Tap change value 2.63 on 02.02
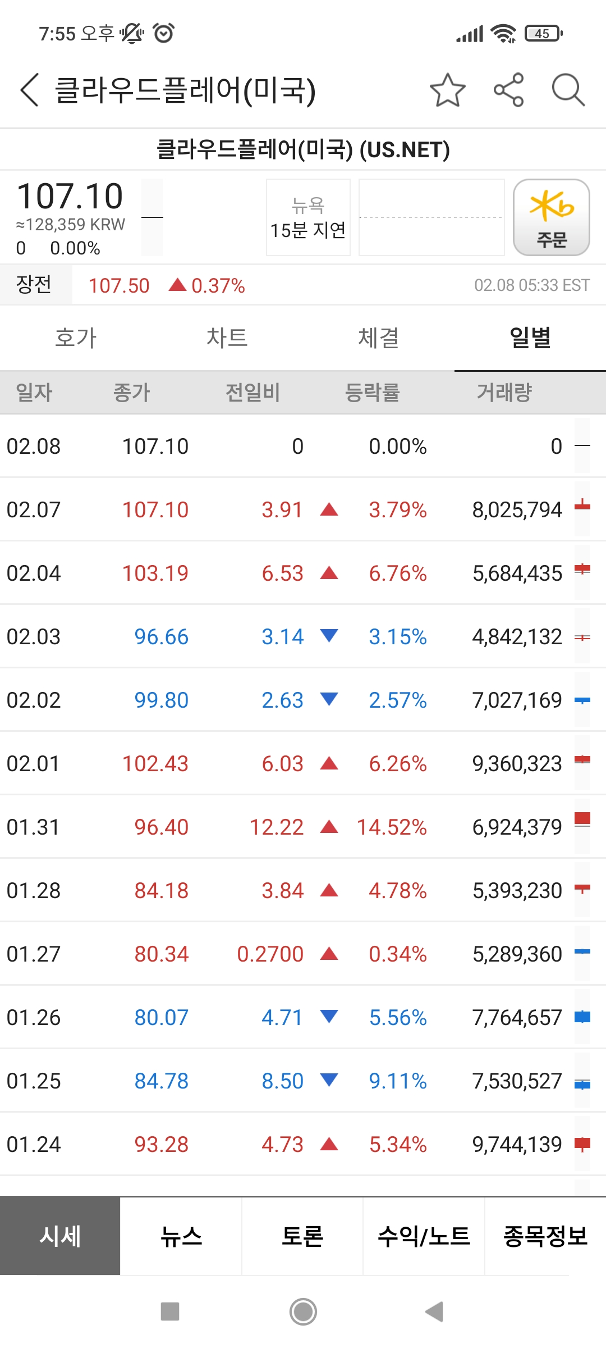 click(x=282, y=700)
